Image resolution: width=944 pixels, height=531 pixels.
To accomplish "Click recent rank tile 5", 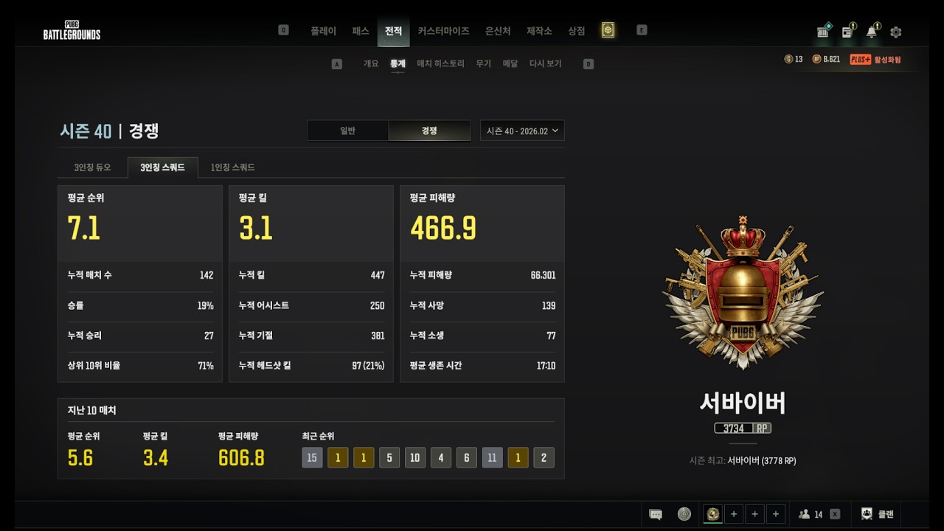I will (x=389, y=458).
